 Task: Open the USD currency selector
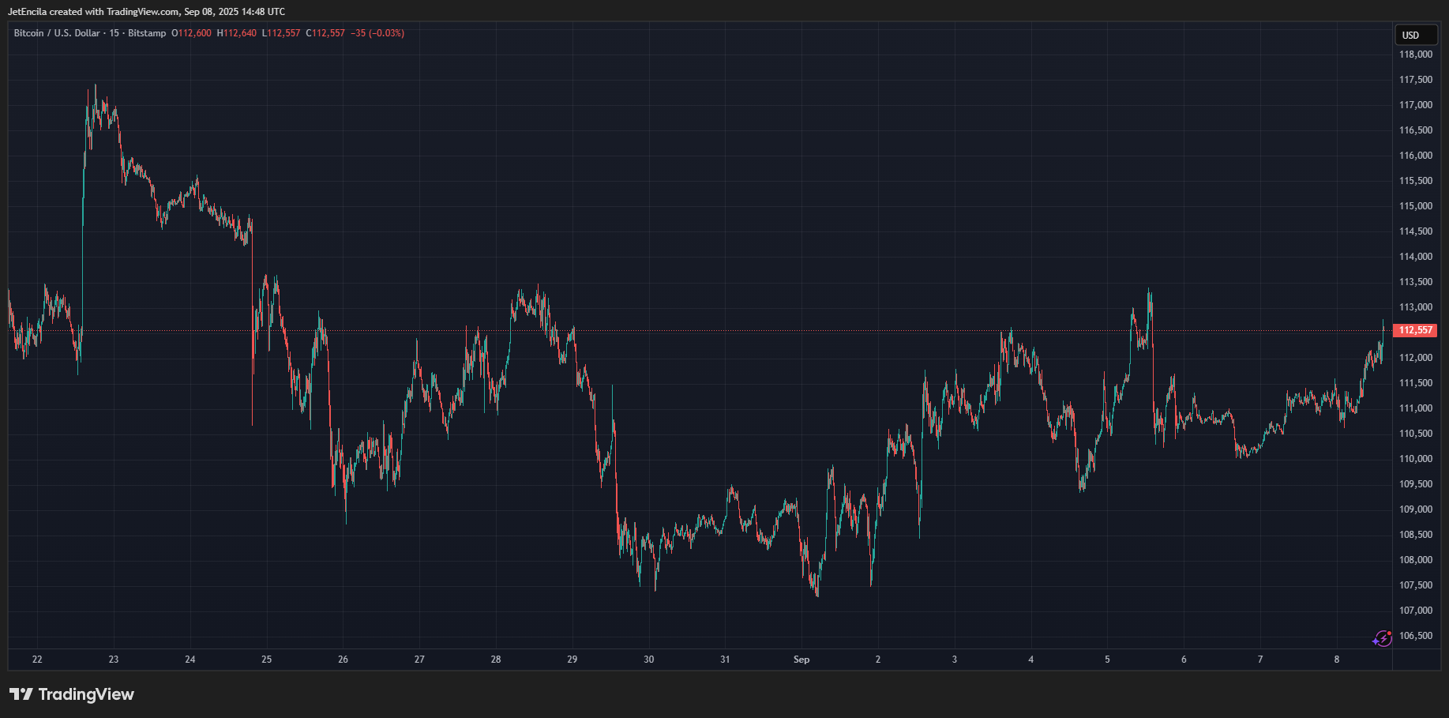tap(1415, 36)
